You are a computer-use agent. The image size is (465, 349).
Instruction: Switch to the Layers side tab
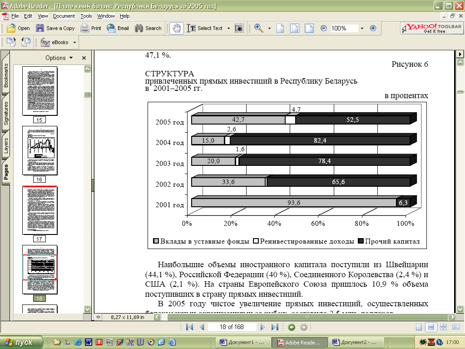(6, 145)
